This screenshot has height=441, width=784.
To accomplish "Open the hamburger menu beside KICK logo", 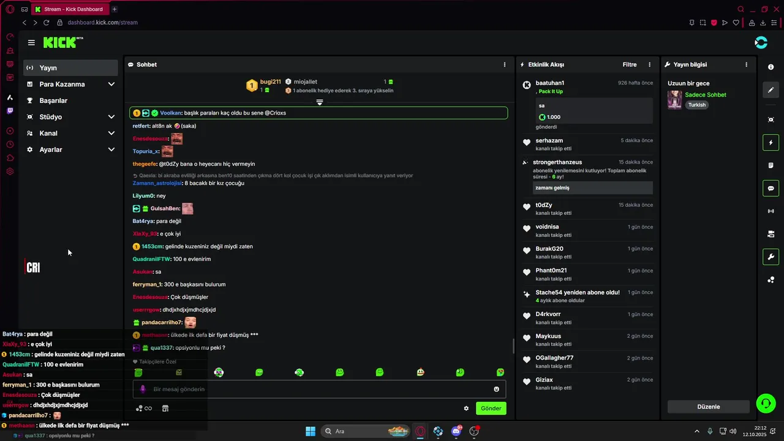I will (x=31, y=42).
